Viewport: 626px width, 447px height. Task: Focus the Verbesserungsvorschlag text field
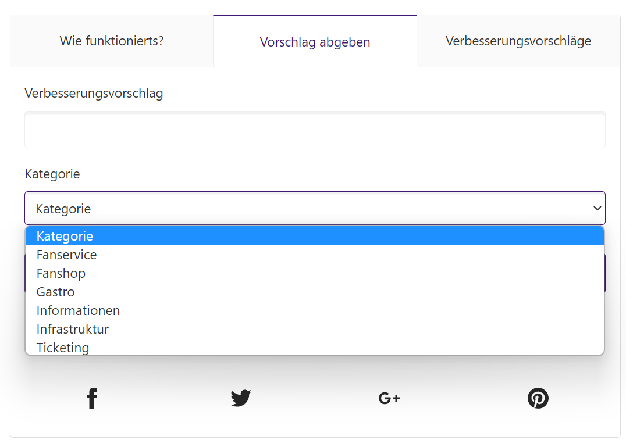(315, 130)
